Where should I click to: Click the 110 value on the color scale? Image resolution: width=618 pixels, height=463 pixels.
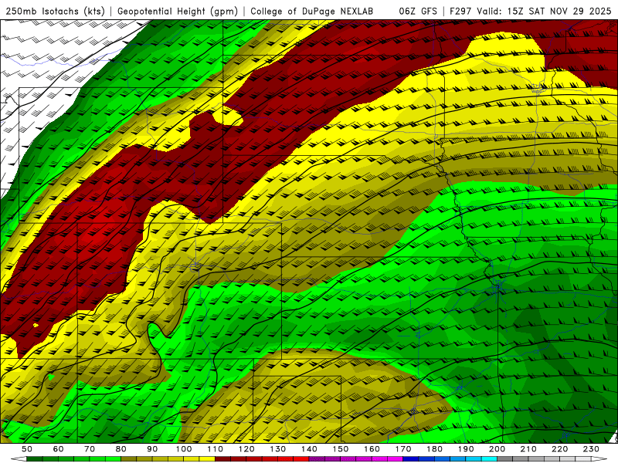(215, 449)
